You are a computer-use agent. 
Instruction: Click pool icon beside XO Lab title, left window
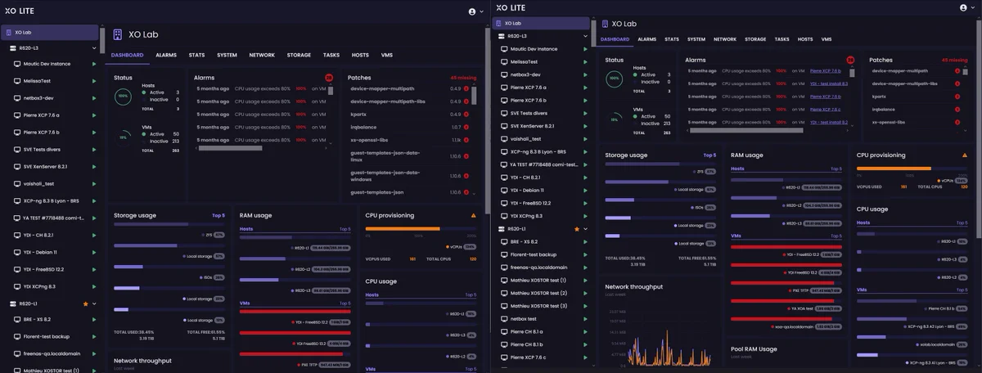click(x=117, y=34)
